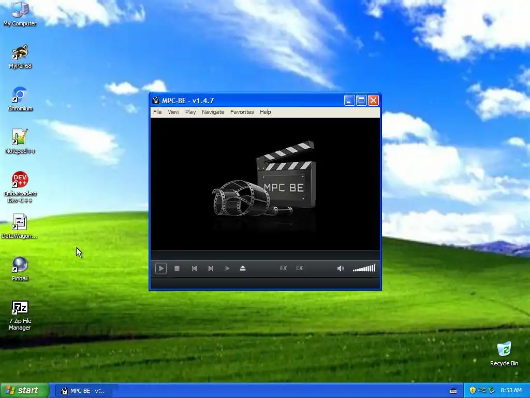Select the AUD audio track button
This screenshot has height=398, width=530.
coord(284,268)
